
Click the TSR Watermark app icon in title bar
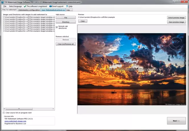pyautogui.click(x=2, y=2)
